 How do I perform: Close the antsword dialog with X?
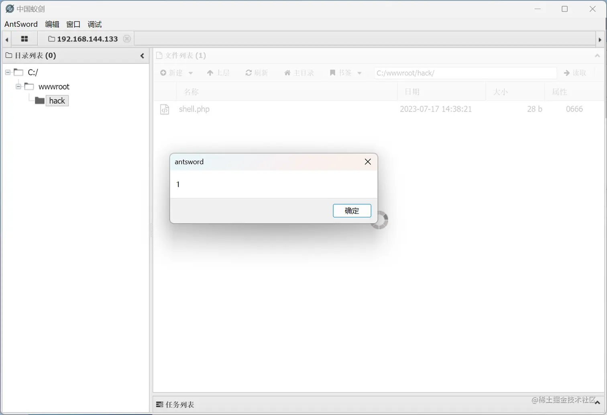click(x=368, y=162)
